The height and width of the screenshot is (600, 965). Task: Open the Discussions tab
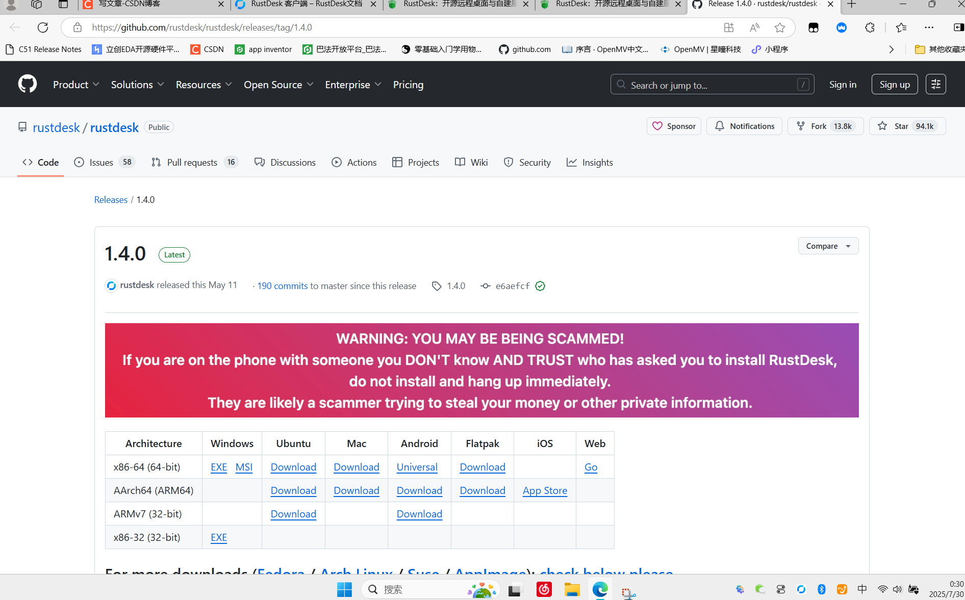click(285, 162)
